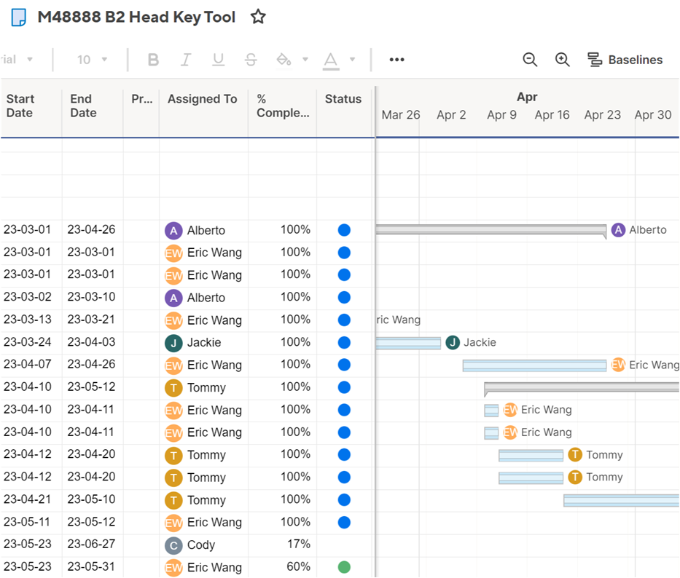Select the green status dot for 60% row
The width and height of the screenshot is (680, 578).
(344, 567)
